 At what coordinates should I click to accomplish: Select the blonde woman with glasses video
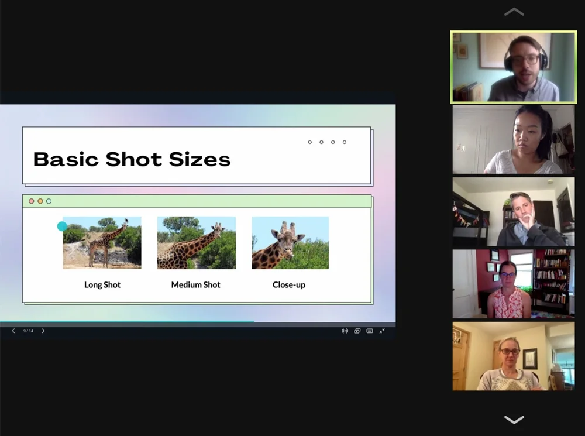click(x=514, y=356)
